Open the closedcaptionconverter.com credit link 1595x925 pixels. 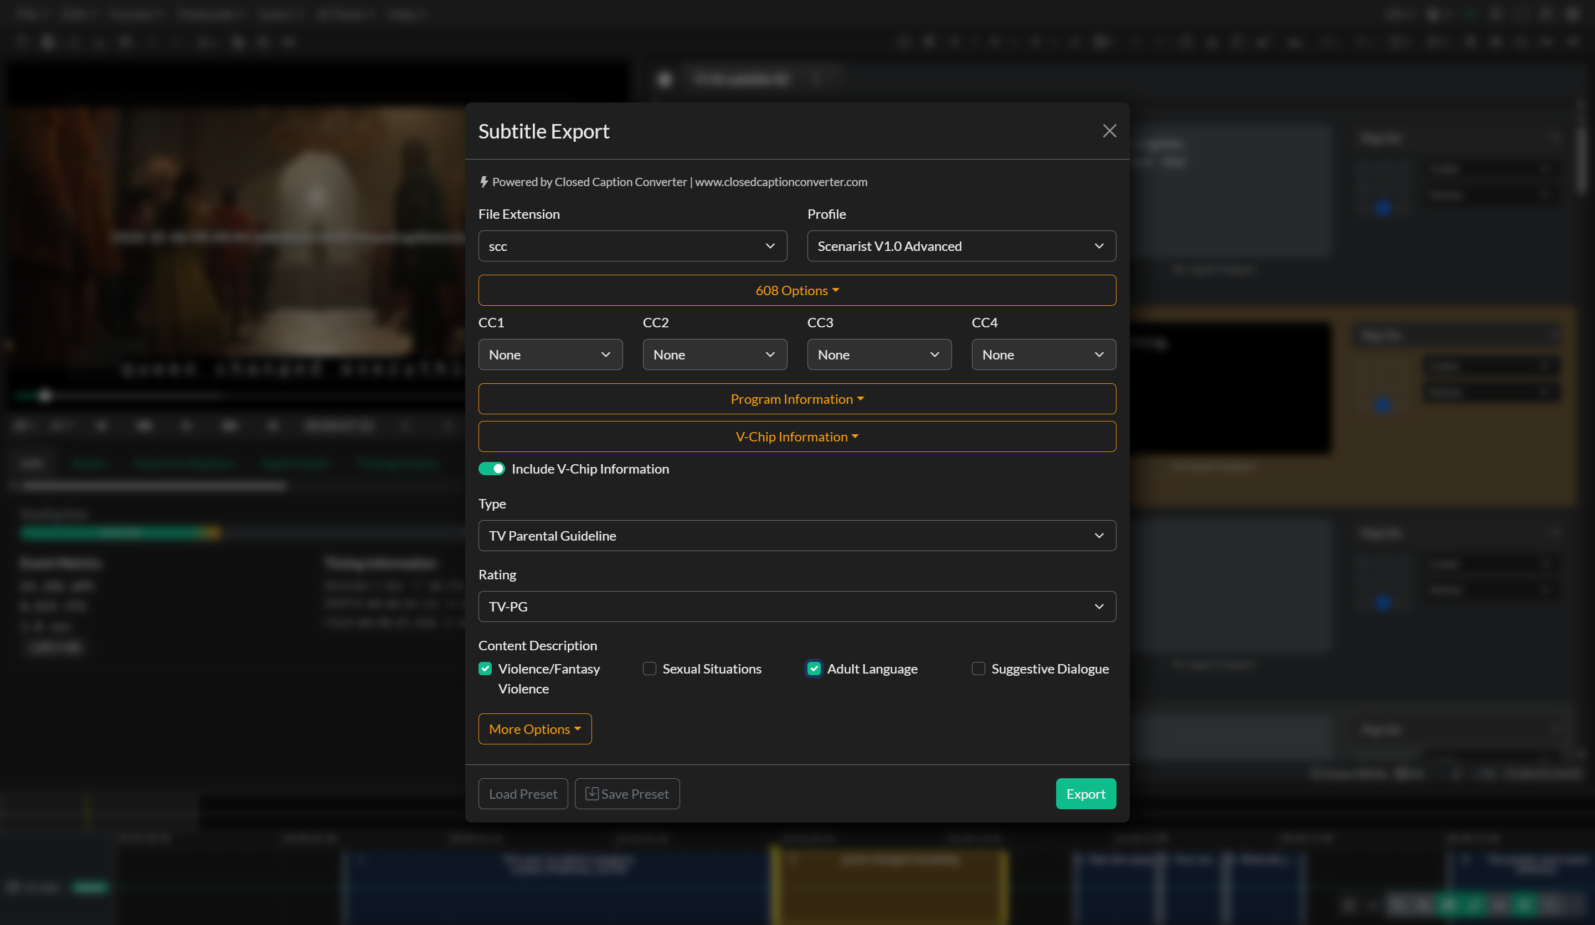click(x=781, y=182)
